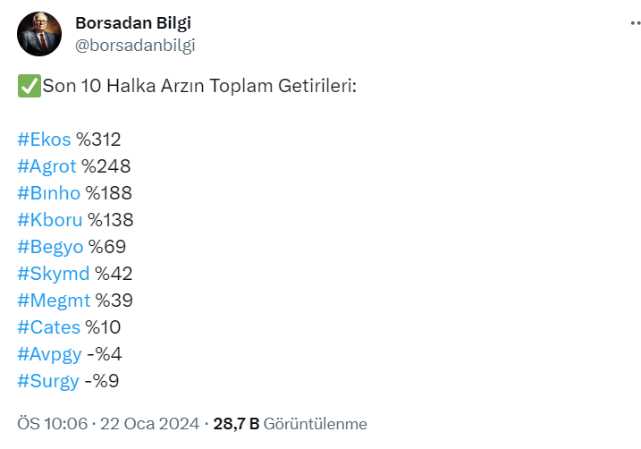The image size is (641, 449).
Task: Click the tweet heading about Son 10 Halka Arz
Action: coord(198,87)
